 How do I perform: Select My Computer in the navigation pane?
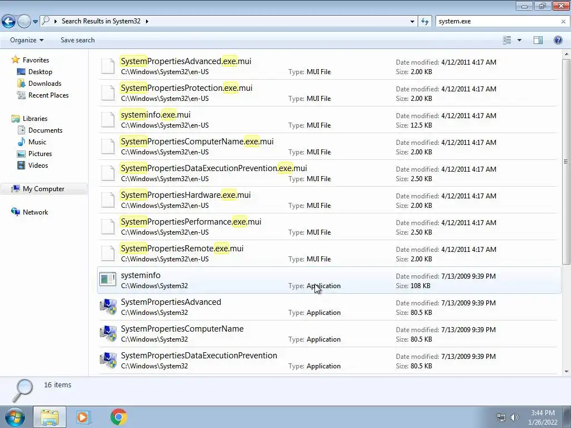(x=43, y=189)
